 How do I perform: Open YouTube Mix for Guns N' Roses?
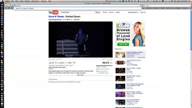(134, 61)
